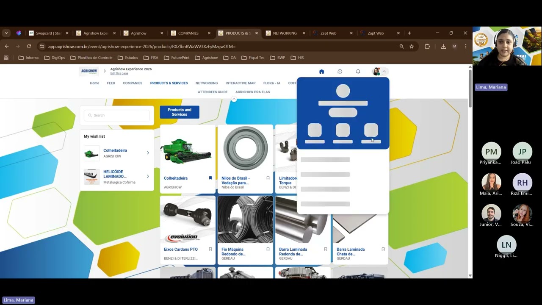Viewport: 542px width, 305px height.
Task: Open the FuturePrint bookmarks folder
Action: click(177, 58)
